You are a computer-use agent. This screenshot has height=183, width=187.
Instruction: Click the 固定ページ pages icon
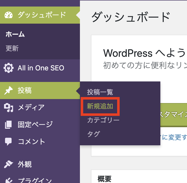pyautogui.click(x=8, y=124)
